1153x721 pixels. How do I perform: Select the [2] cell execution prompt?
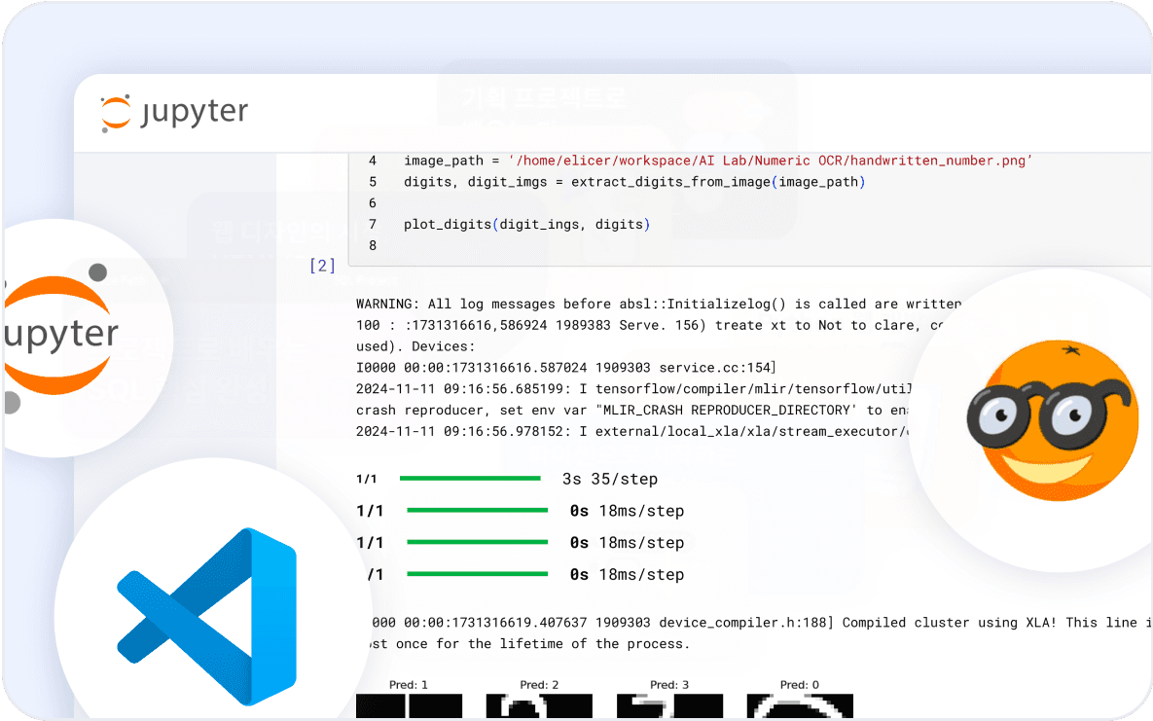[x=322, y=266]
